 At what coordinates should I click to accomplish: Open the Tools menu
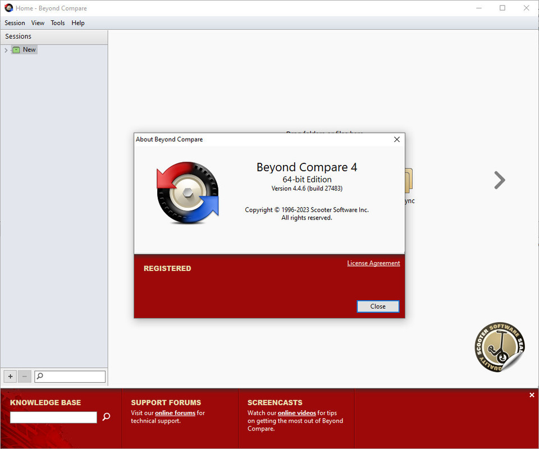pos(58,23)
